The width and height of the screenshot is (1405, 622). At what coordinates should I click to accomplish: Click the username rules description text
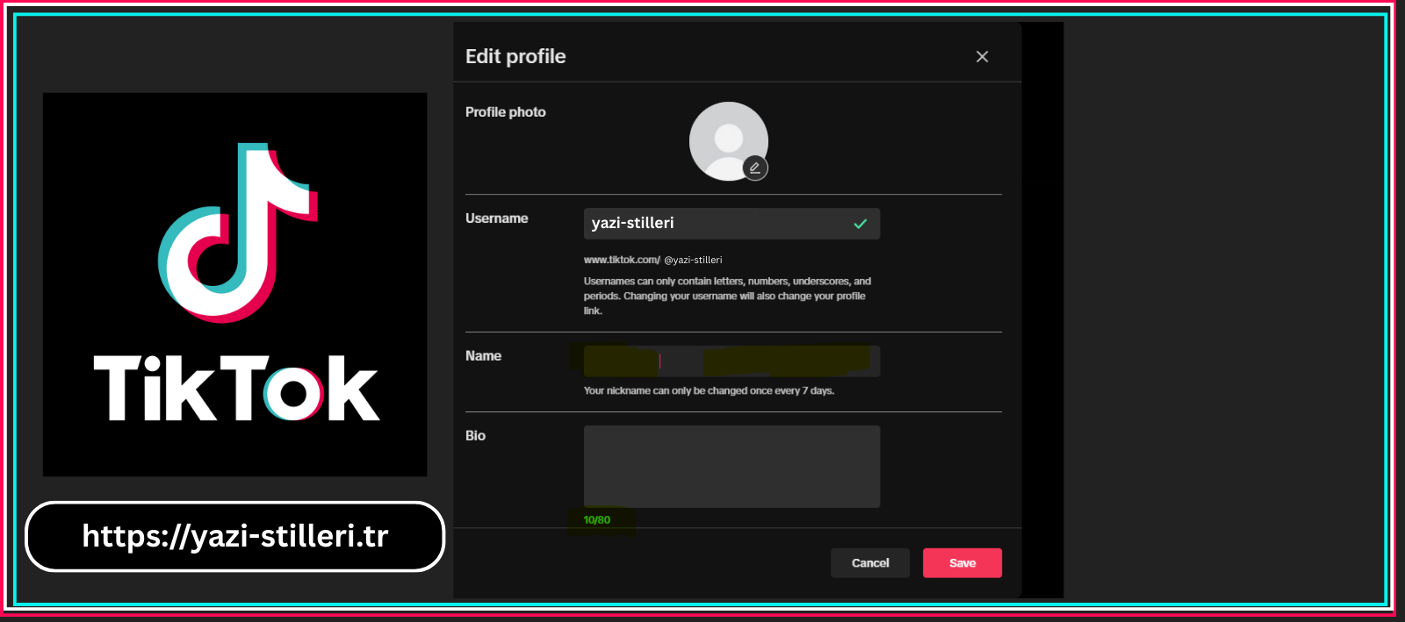(727, 297)
